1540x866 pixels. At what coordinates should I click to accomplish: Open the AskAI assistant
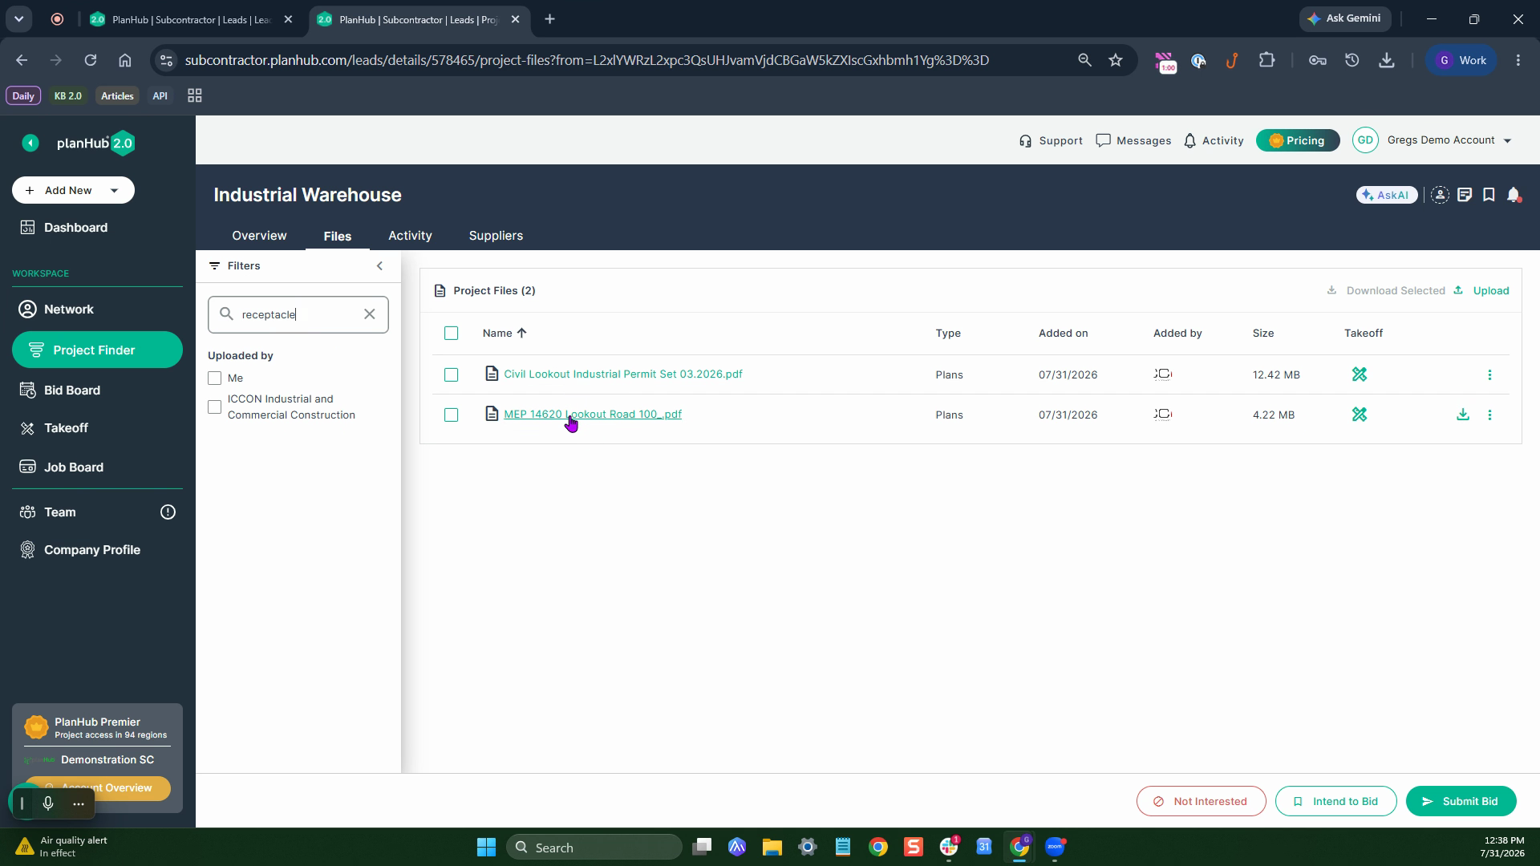tap(1387, 195)
